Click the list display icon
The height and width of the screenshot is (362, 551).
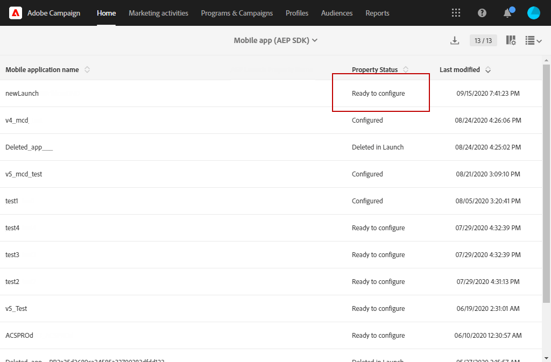coord(530,40)
